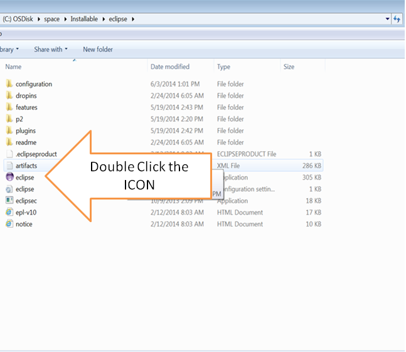The image size is (406, 352).
Task: Navigate to space breadcrumb segment
Action: [x=52, y=19]
